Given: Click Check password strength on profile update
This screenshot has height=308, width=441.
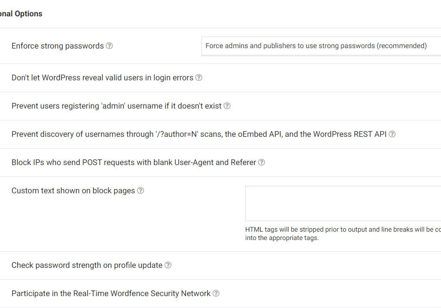Looking at the screenshot, I should point(87,265).
